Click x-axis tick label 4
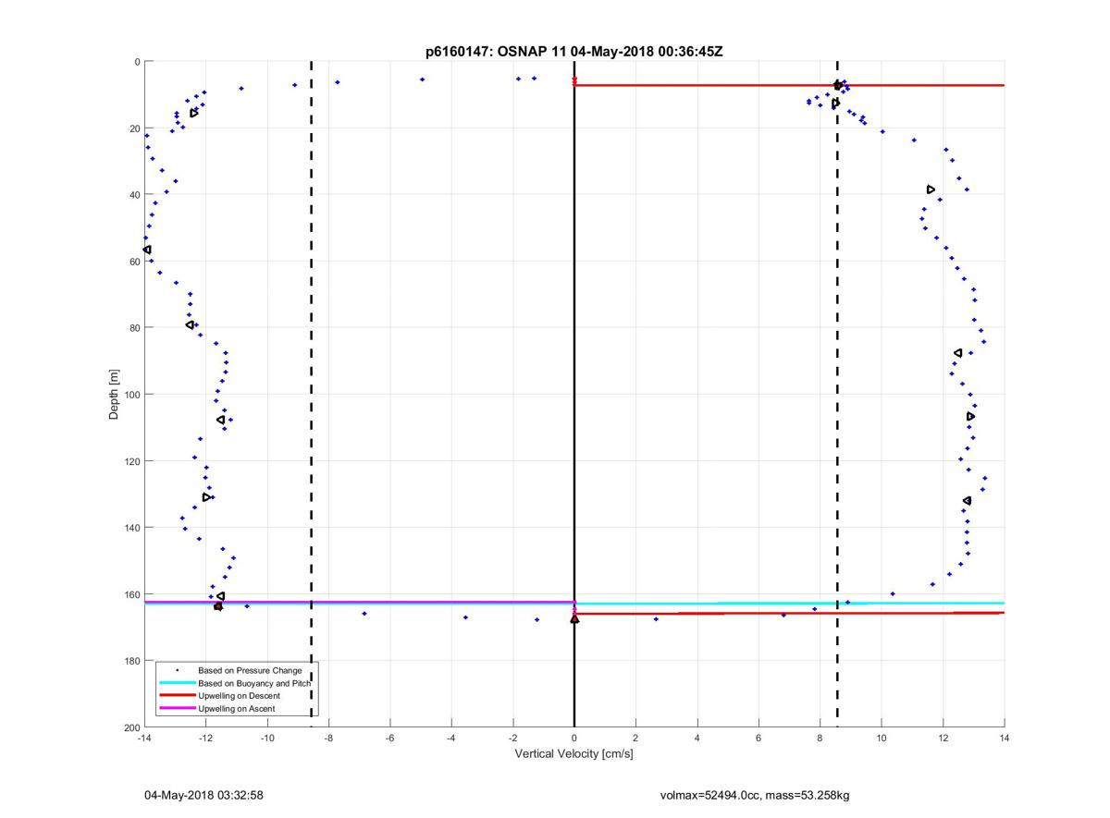Viewport: 1110px width, 818px height. [697, 739]
